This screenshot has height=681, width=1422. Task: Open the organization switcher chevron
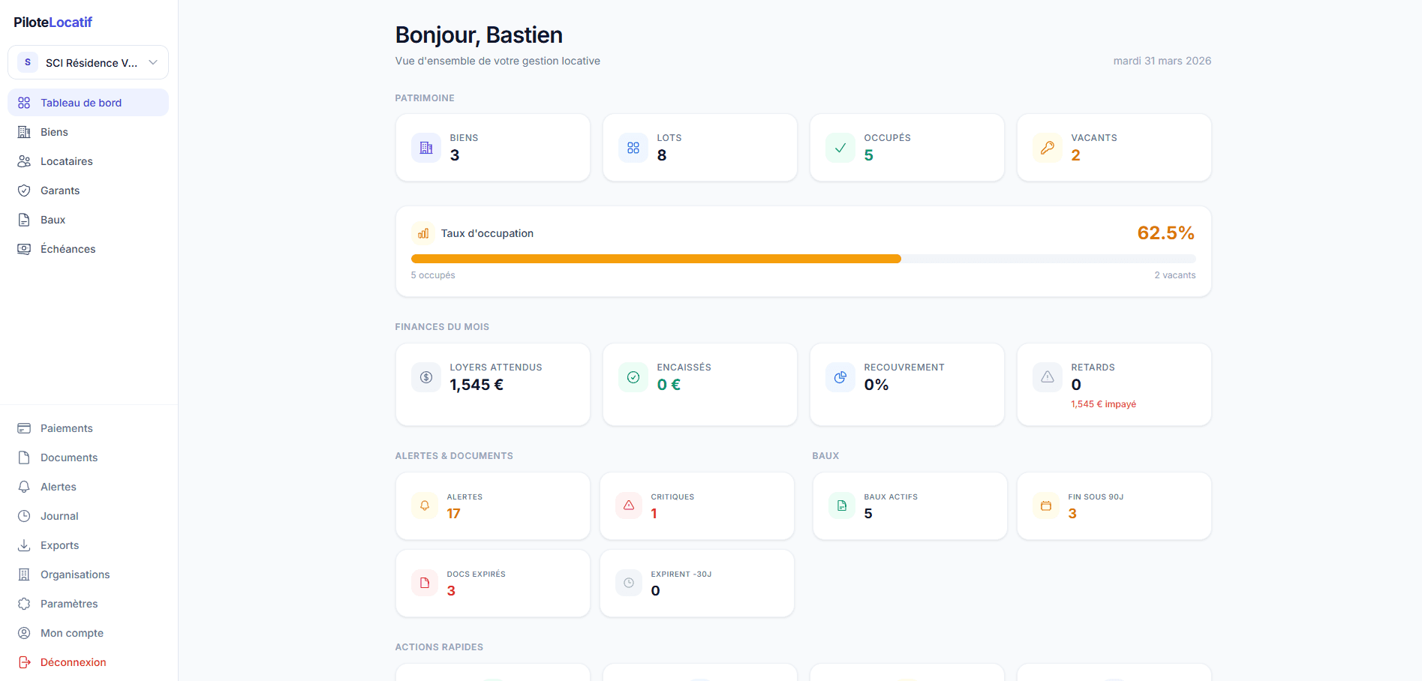click(153, 62)
